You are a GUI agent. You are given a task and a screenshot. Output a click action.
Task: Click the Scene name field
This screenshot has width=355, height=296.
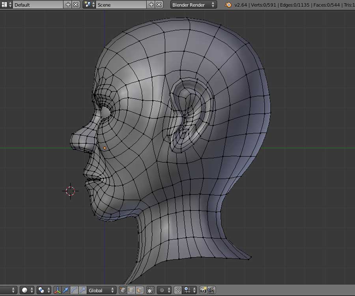click(x=120, y=5)
